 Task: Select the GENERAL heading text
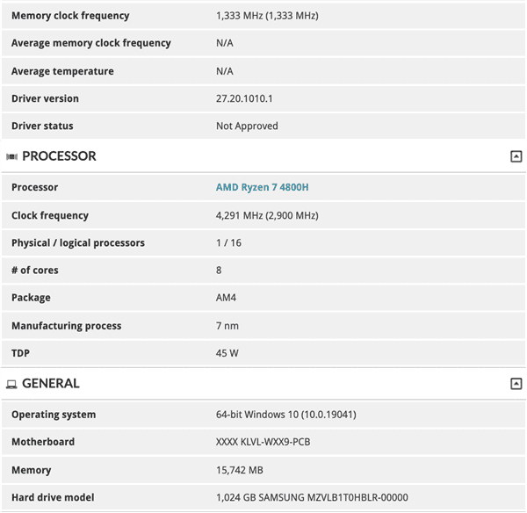(51, 384)
